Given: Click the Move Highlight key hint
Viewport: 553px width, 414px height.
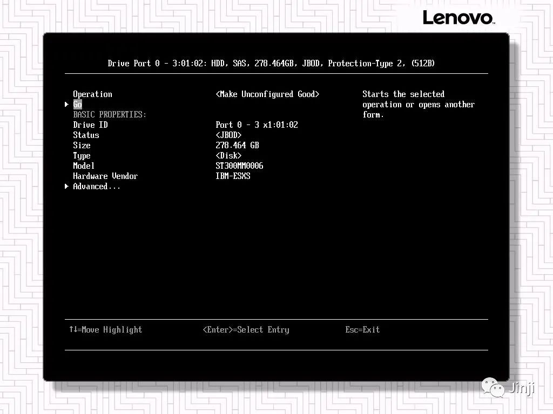Looking at the screenshot, I should 105,329.
